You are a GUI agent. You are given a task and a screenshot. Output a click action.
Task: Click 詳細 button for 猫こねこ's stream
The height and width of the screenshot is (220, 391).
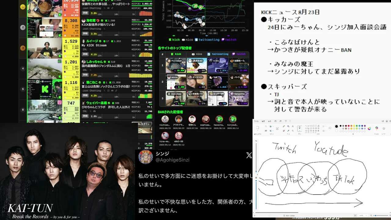click(x=85, y=96)
